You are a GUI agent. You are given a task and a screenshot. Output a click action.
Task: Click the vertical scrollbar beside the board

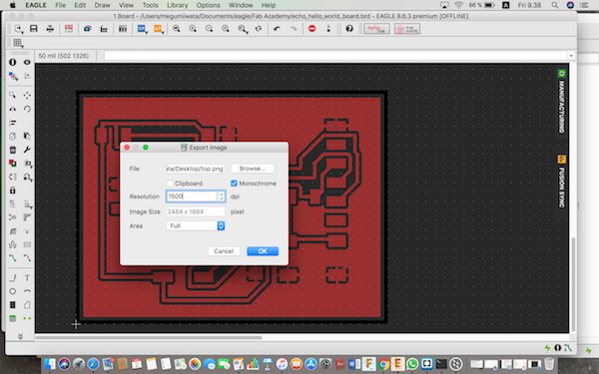[572, 284]
